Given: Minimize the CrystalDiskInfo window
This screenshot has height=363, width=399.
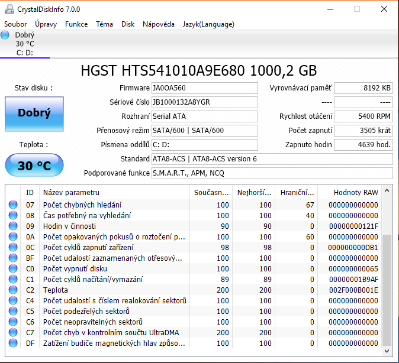Looking at the screenshot, I should point(330,9).
